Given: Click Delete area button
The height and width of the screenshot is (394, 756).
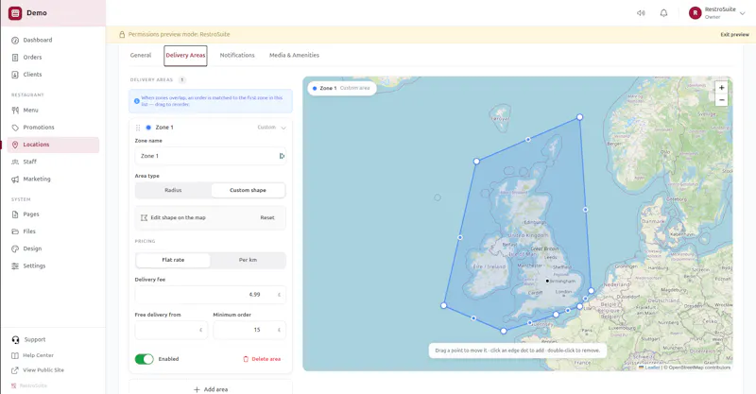Looking at the screenshot, I should (262, 359).
